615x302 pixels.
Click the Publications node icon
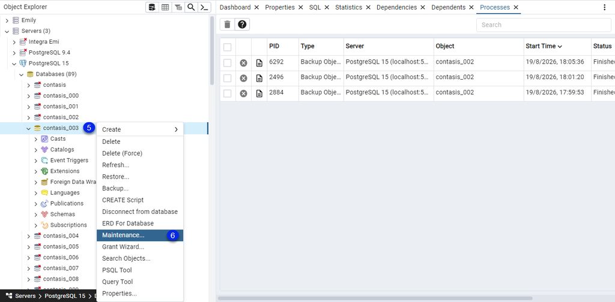click(44, 203)
